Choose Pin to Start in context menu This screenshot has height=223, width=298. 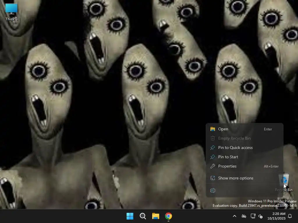click(x=244, y=157)
